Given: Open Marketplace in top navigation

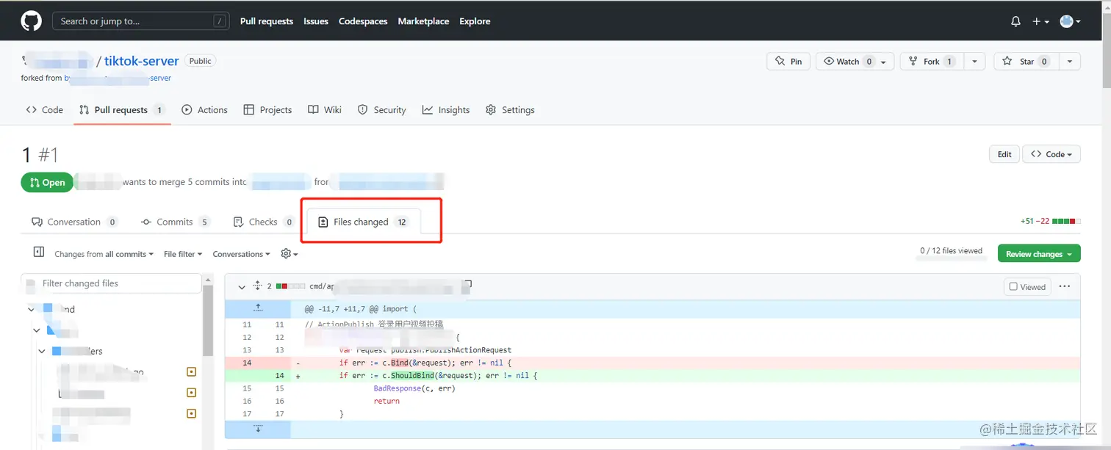Looking at the screenshot, I should pyautogui.click(x=423, y=21).
